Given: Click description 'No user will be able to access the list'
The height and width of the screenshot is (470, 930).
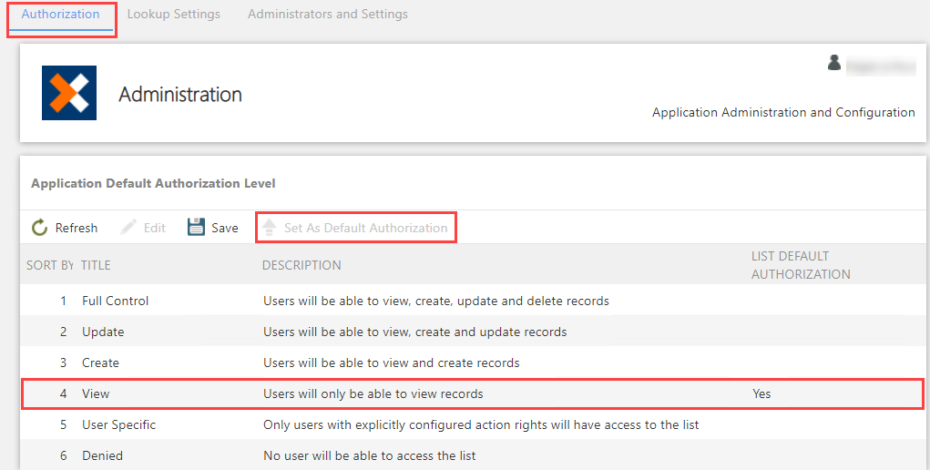Looking at the screenshot, I should [370, 455].
